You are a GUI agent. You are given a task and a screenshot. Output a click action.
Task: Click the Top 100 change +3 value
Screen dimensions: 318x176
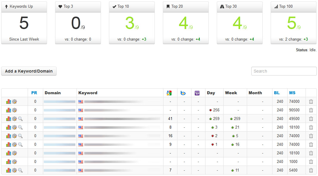pos(305,39)
